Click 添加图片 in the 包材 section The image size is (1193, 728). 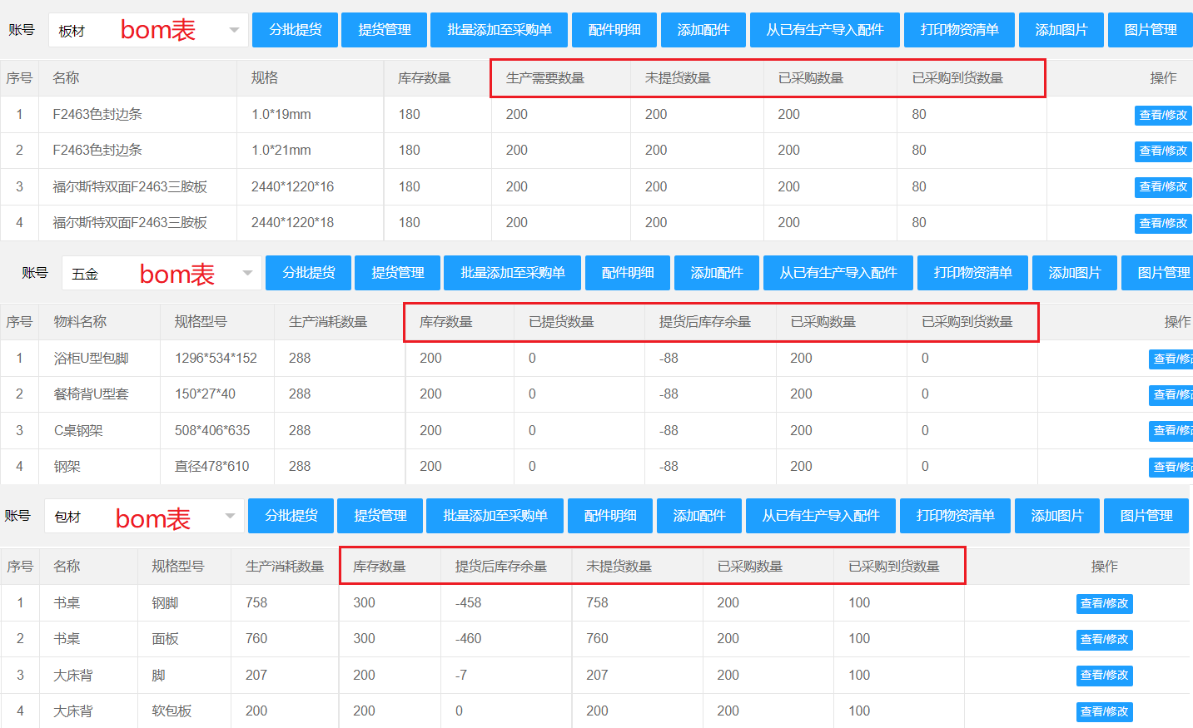(1057, 516)
